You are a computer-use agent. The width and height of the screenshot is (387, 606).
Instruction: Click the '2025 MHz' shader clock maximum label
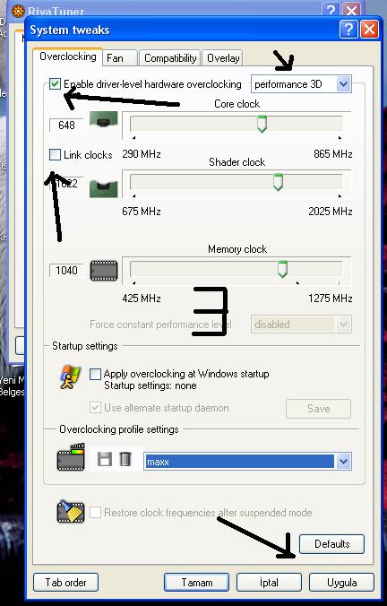(x=331, y=212)
